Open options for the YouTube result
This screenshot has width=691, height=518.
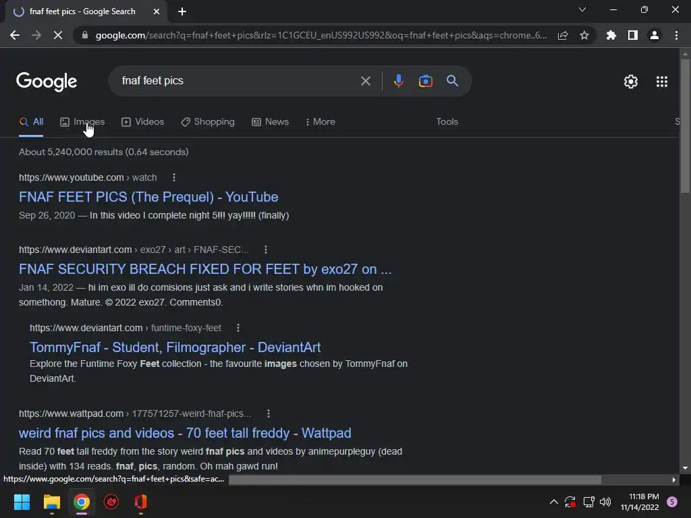point(174,177)
